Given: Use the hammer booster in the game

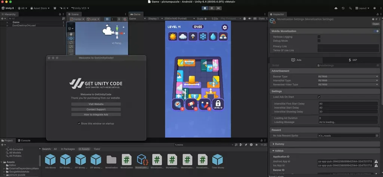Looking at the screenshot, I should (x=191, y=104).
